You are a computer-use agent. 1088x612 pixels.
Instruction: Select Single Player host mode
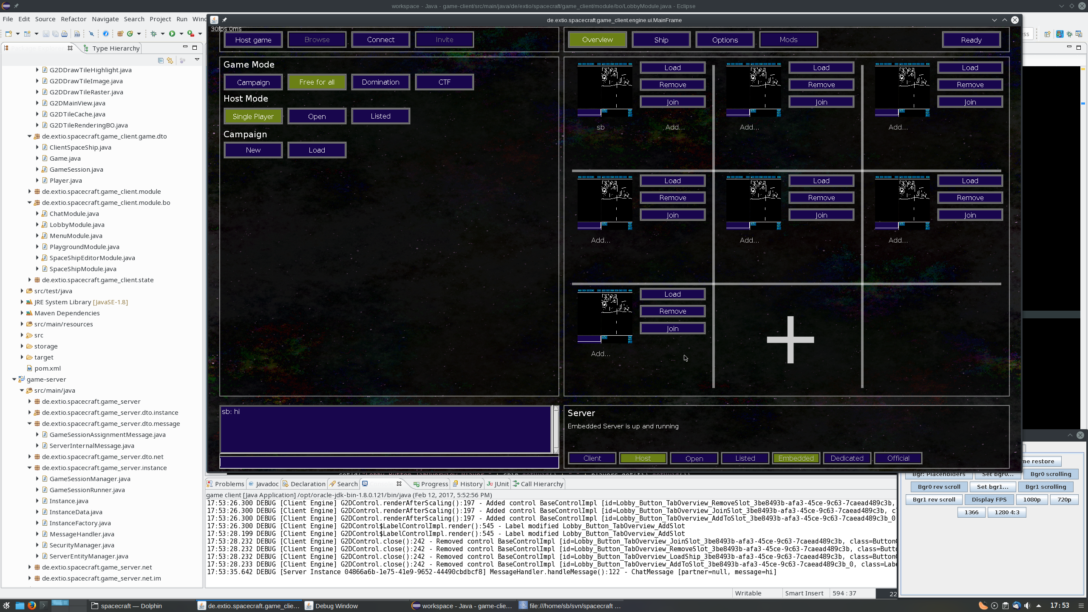click(x=253, y=116)
